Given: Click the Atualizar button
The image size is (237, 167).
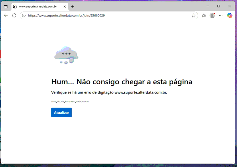Looking at the screenshot, I should [62, 113].
